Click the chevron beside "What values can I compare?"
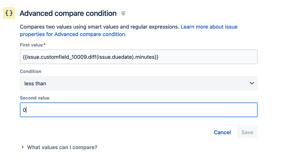Image resolution: width=293 pixels, height=168 pixels. [23, 147]
